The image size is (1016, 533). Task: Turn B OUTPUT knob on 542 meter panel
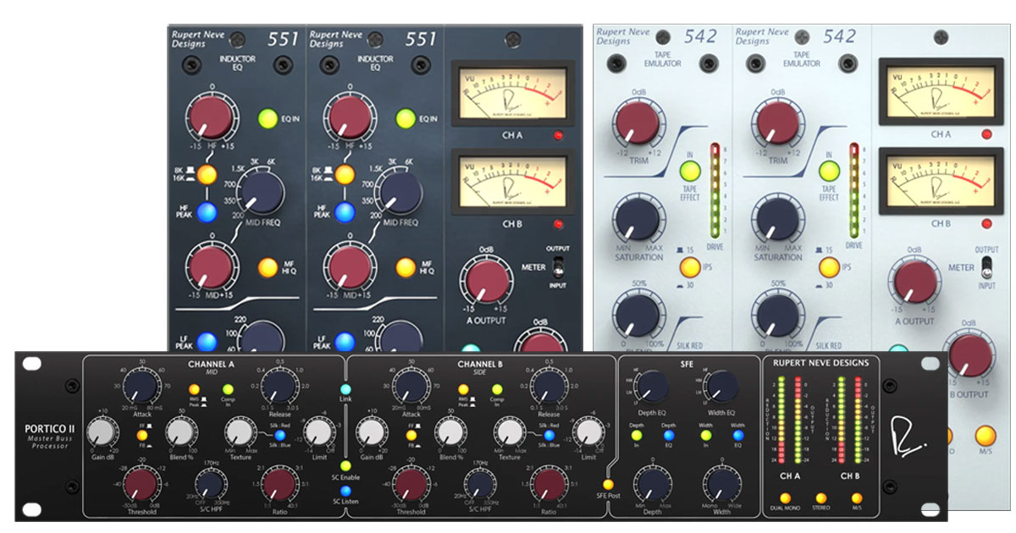[971, 355]
